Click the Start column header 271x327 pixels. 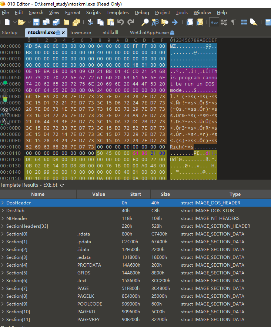[x=136, y=194]
